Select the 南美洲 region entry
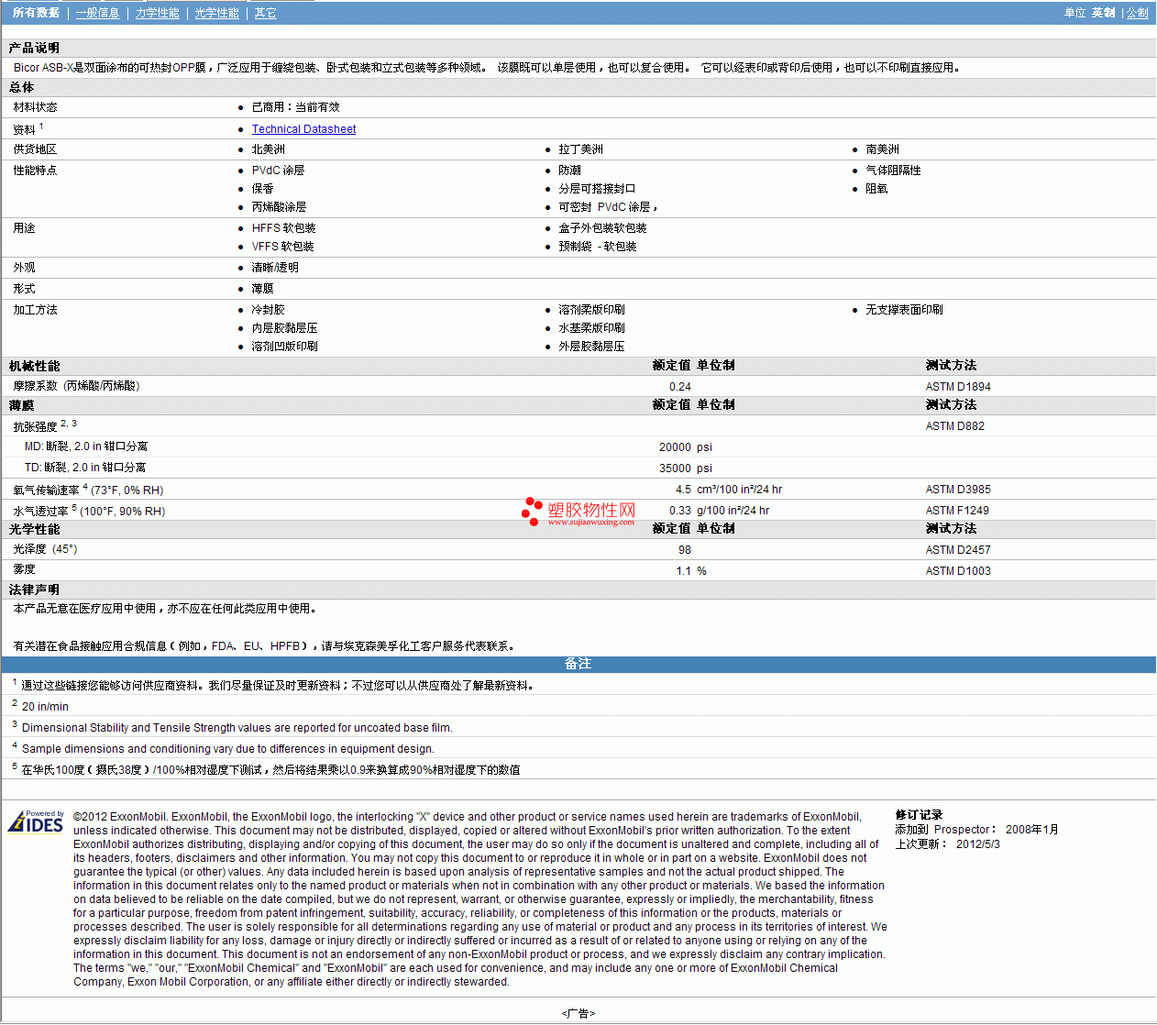 883,149
